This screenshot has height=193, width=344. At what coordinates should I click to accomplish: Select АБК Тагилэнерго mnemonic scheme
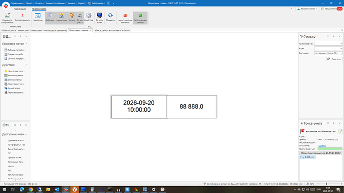[x=15, y=175]
